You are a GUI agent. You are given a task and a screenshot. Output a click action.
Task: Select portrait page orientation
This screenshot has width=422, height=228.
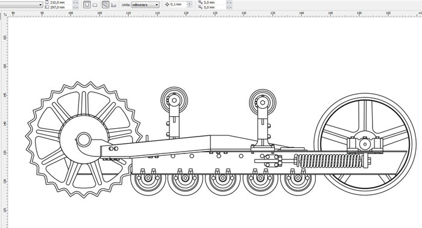(x=87, y=5)
